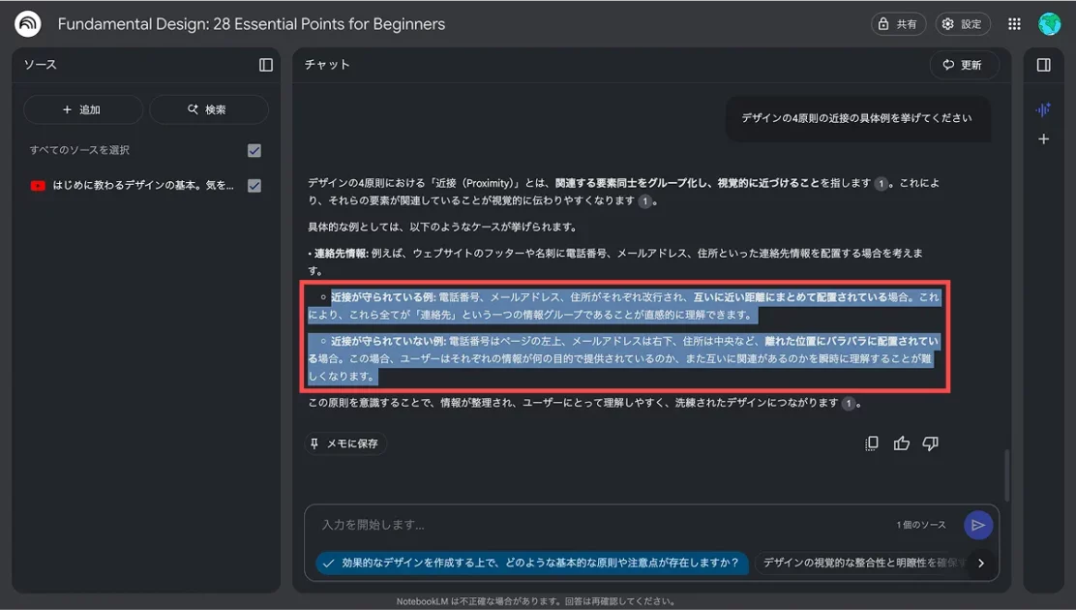
Task: Save response with メモに保存 button
Action: pyautogui.click(x=345, y=443)
